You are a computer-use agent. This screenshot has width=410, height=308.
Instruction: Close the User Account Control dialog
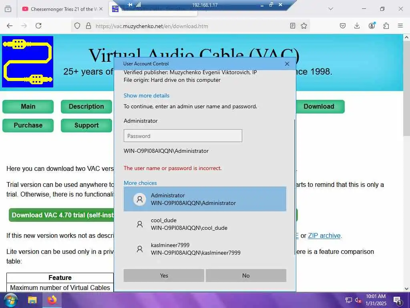[x=287, y=64]
